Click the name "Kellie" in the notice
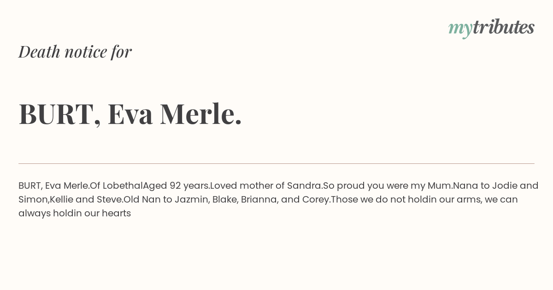553x290 pixels. click(x=61, y=199)
